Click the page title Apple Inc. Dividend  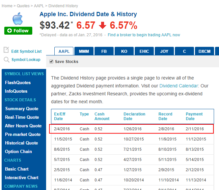[88, 14]
